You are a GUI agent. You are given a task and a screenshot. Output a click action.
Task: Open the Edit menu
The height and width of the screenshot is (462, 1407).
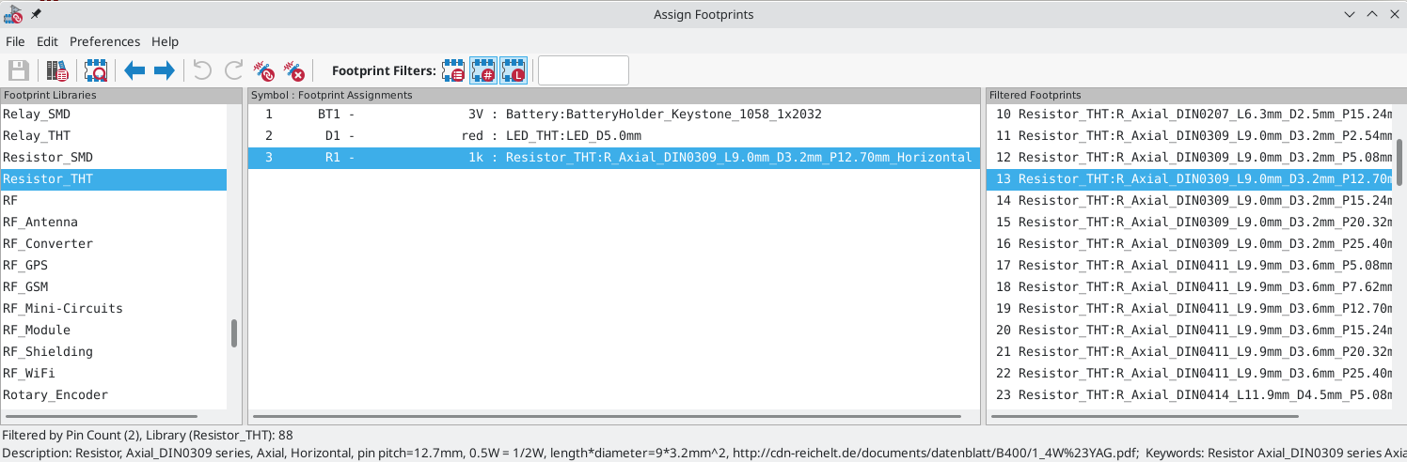tap(47, 41)
